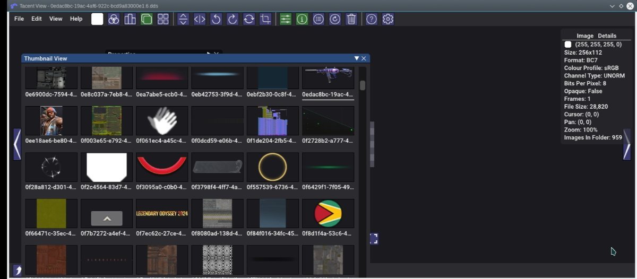Open the levels adjustment tool

click(130, 19)
